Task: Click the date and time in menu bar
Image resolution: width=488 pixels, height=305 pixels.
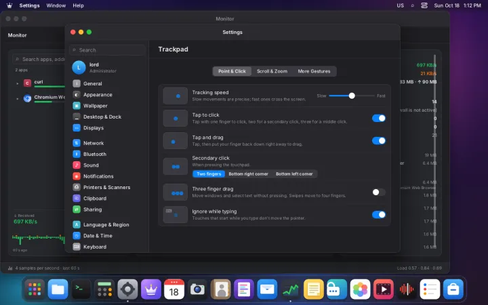Action: pos(457,5)
